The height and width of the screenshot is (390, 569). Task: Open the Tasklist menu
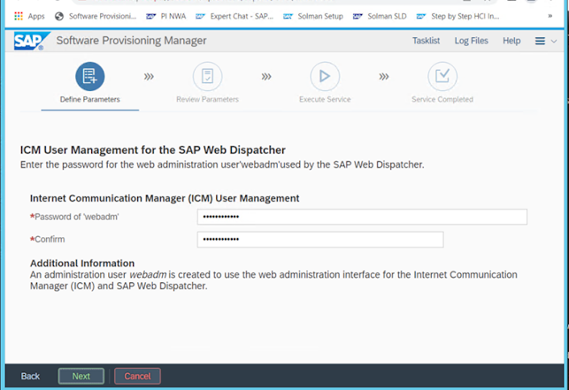tap(426, 41)
